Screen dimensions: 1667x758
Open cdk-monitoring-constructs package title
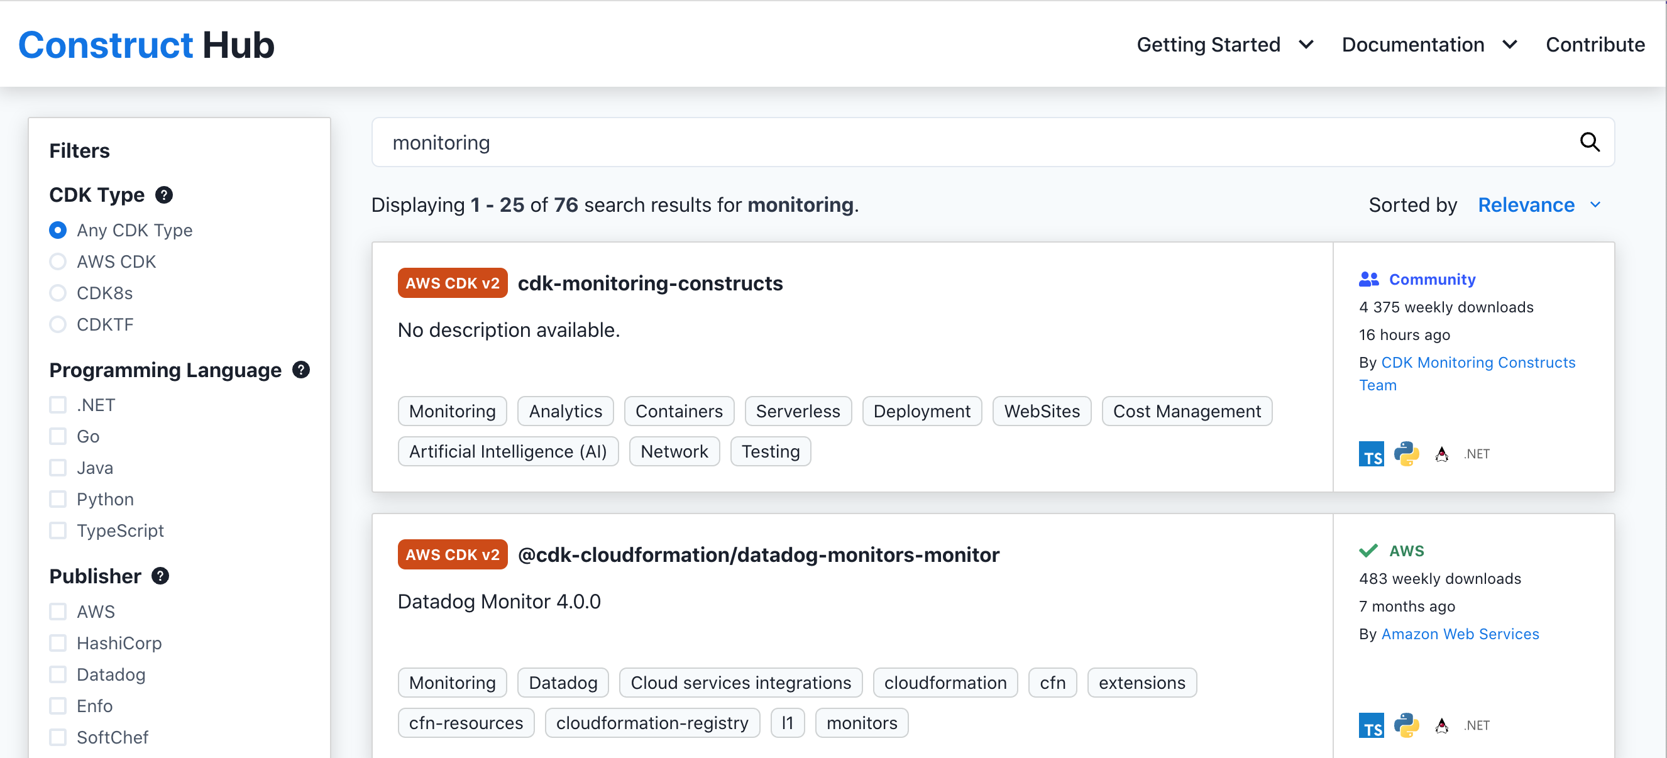point(650,283)
